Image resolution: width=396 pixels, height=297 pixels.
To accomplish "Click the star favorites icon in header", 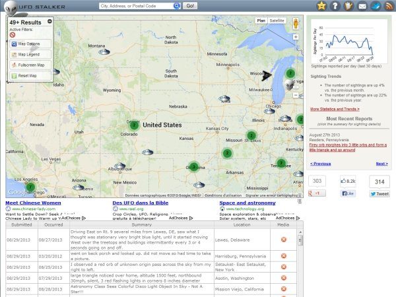I will pyautogui.click(x=321, y=5).
